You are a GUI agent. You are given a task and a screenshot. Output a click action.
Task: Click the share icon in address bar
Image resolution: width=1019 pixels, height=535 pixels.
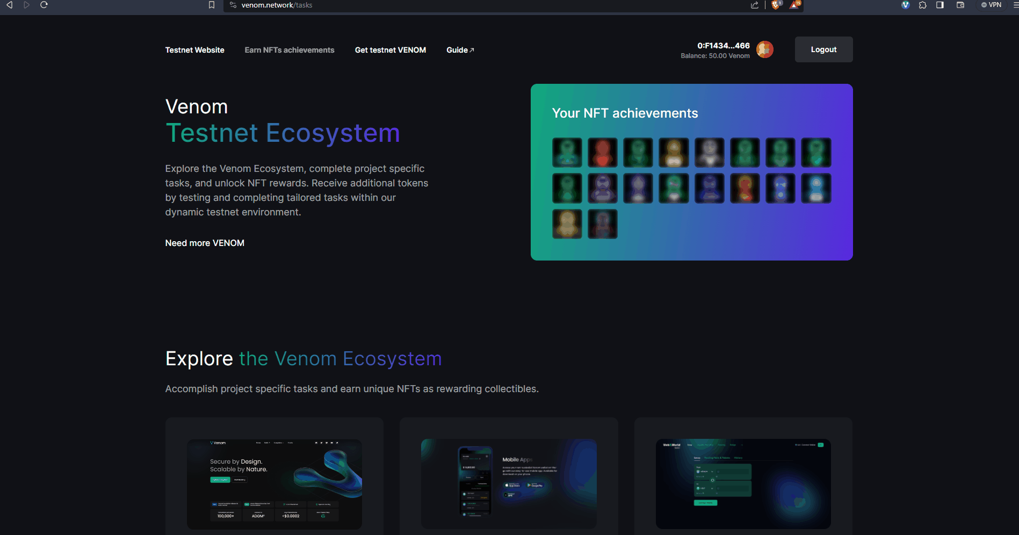click(755, 5)
